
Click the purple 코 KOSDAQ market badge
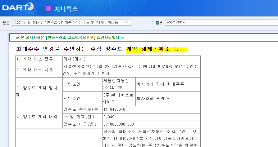coord(48,8)
